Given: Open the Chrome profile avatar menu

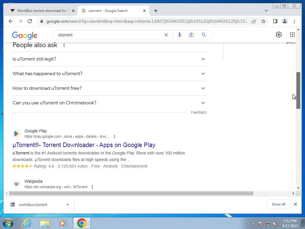Looking at the screenshot, I should pyautogui.click(x=285, y=21).
